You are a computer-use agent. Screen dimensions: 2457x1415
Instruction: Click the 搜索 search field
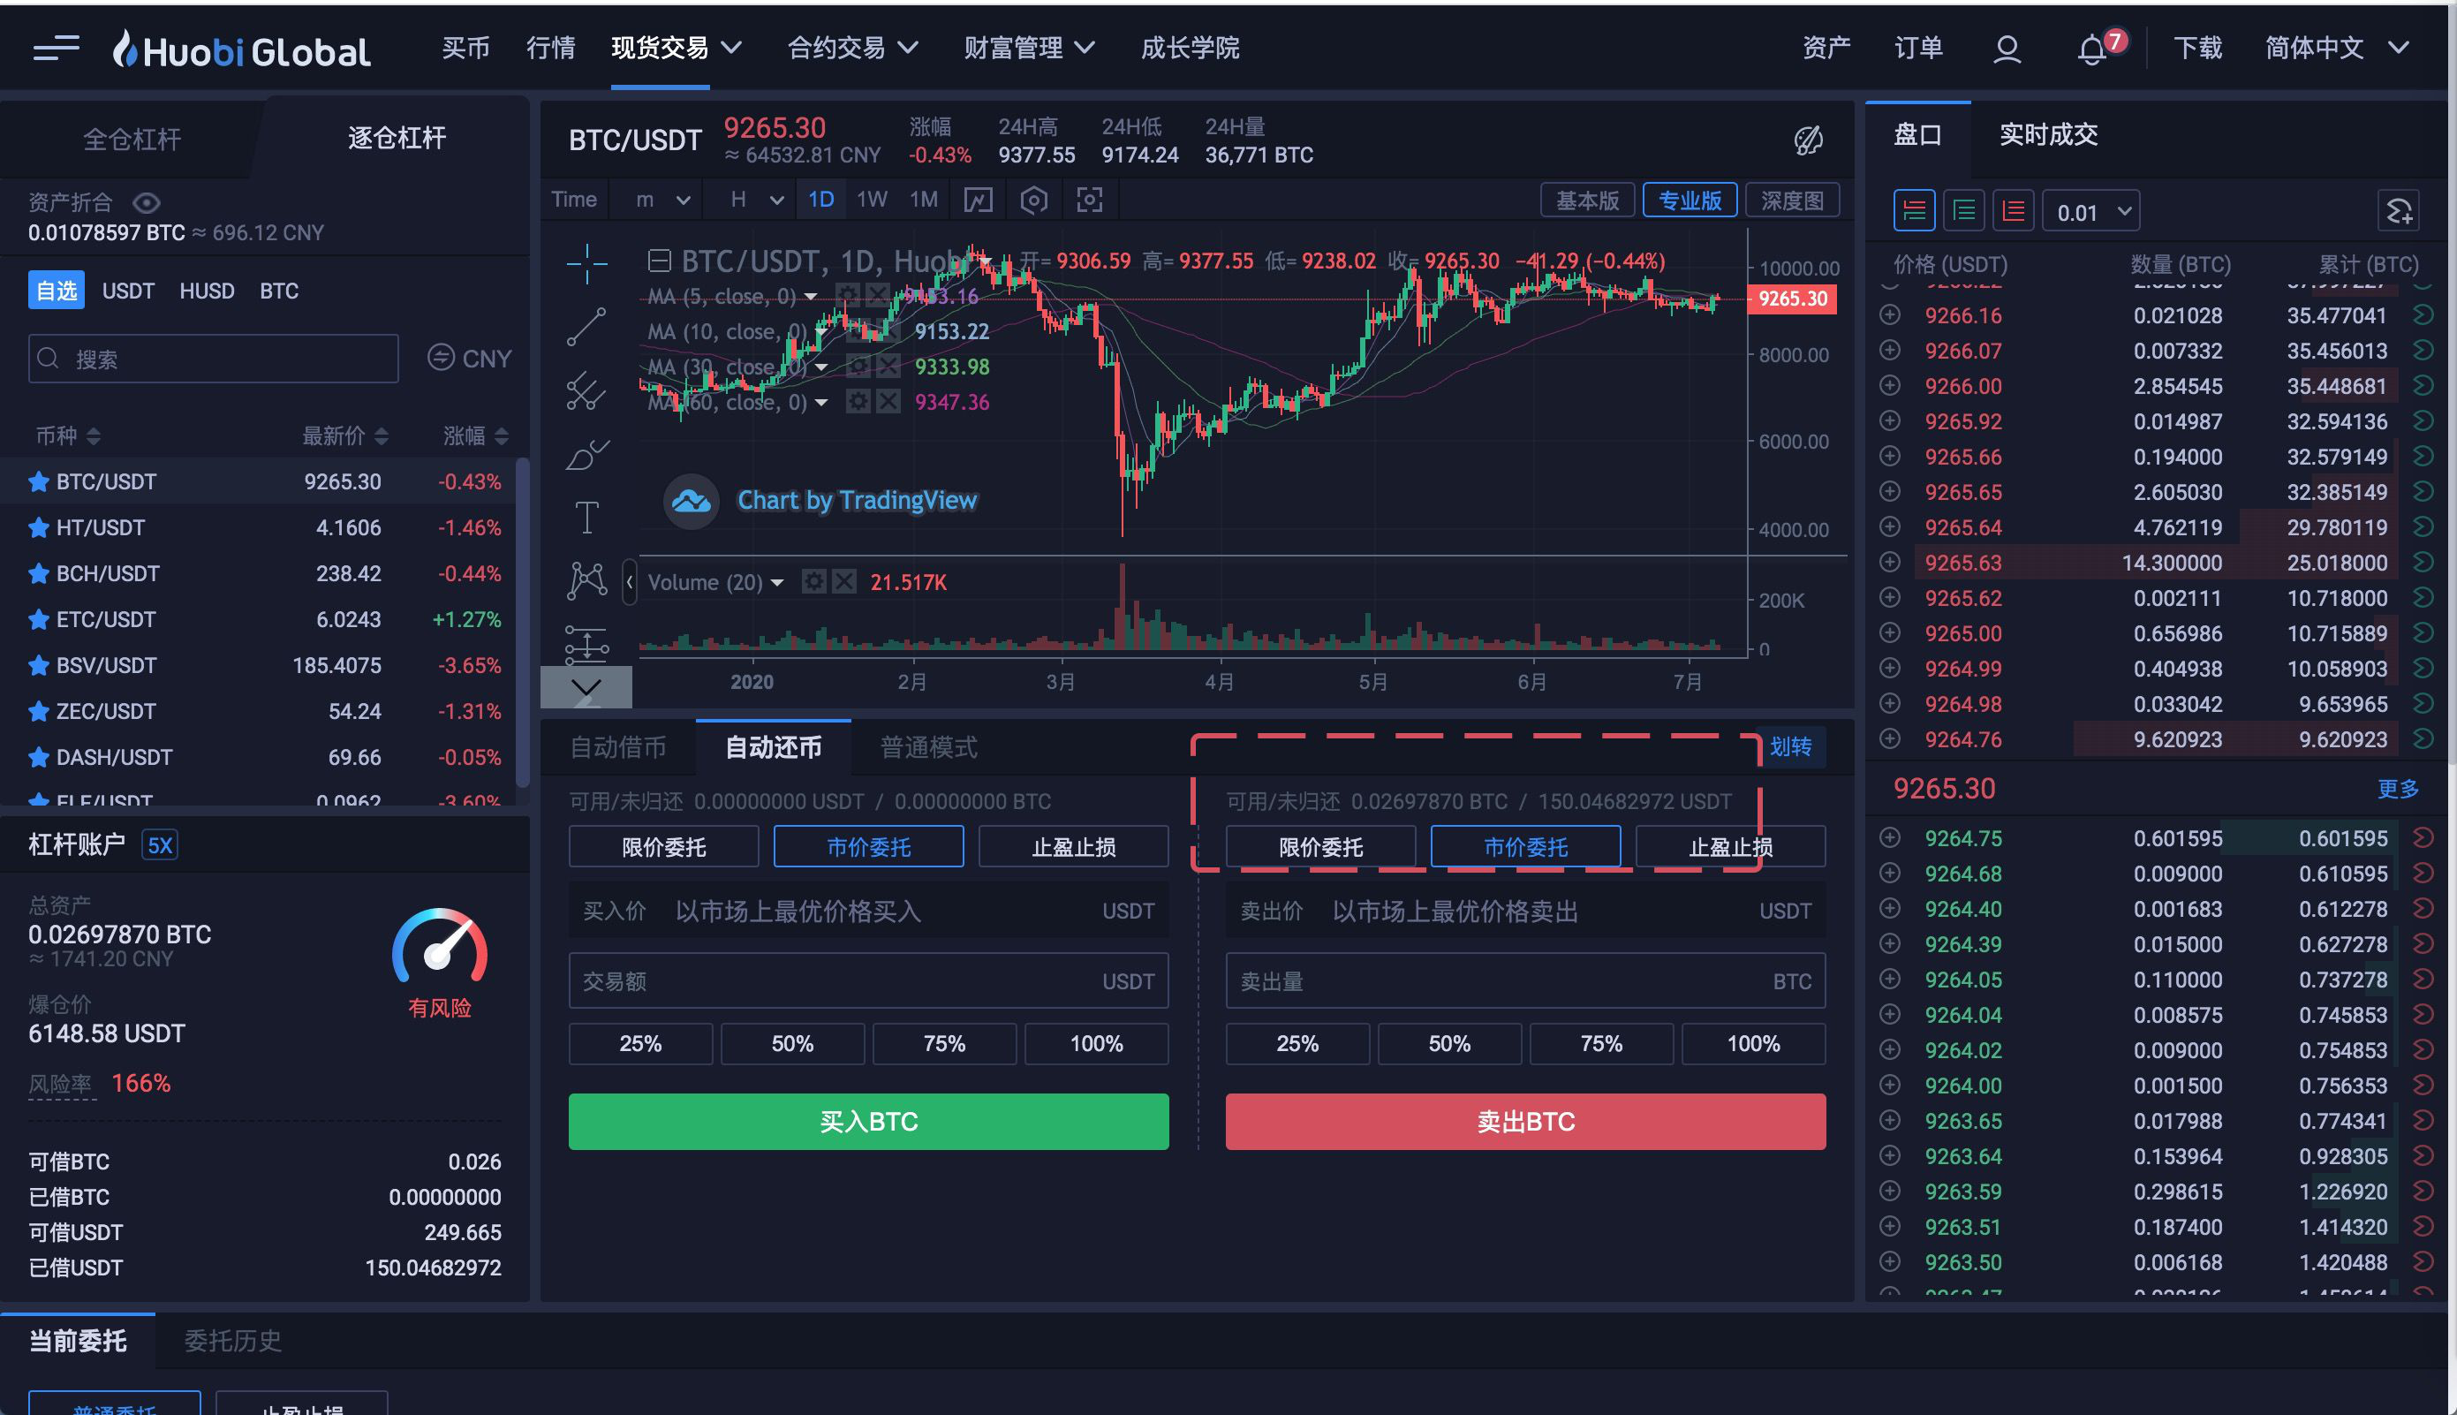tap(213, 359)
